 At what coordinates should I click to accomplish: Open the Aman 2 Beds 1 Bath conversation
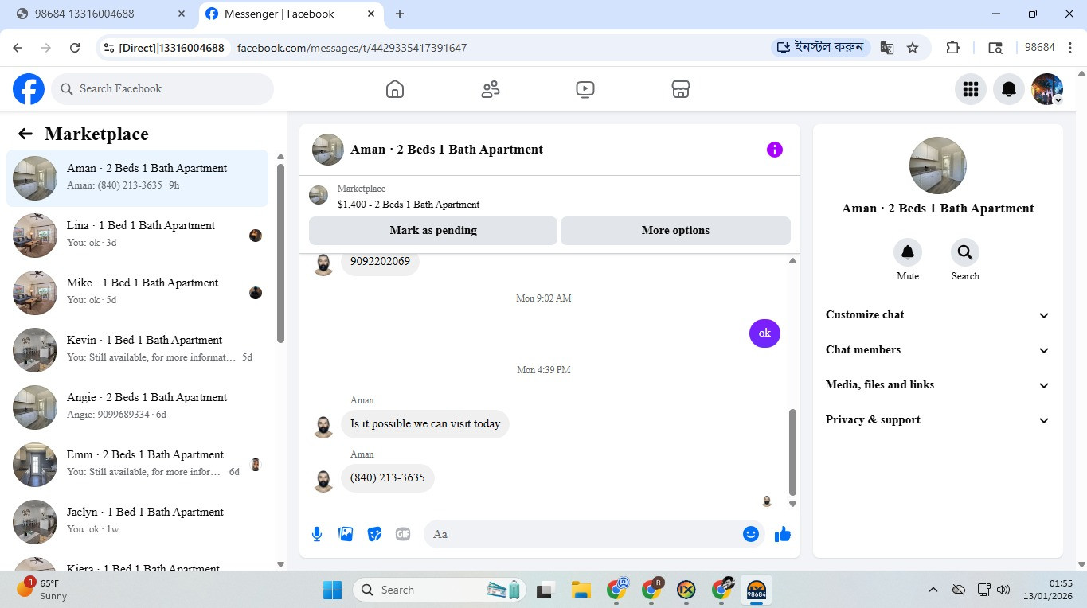(137, 178)
